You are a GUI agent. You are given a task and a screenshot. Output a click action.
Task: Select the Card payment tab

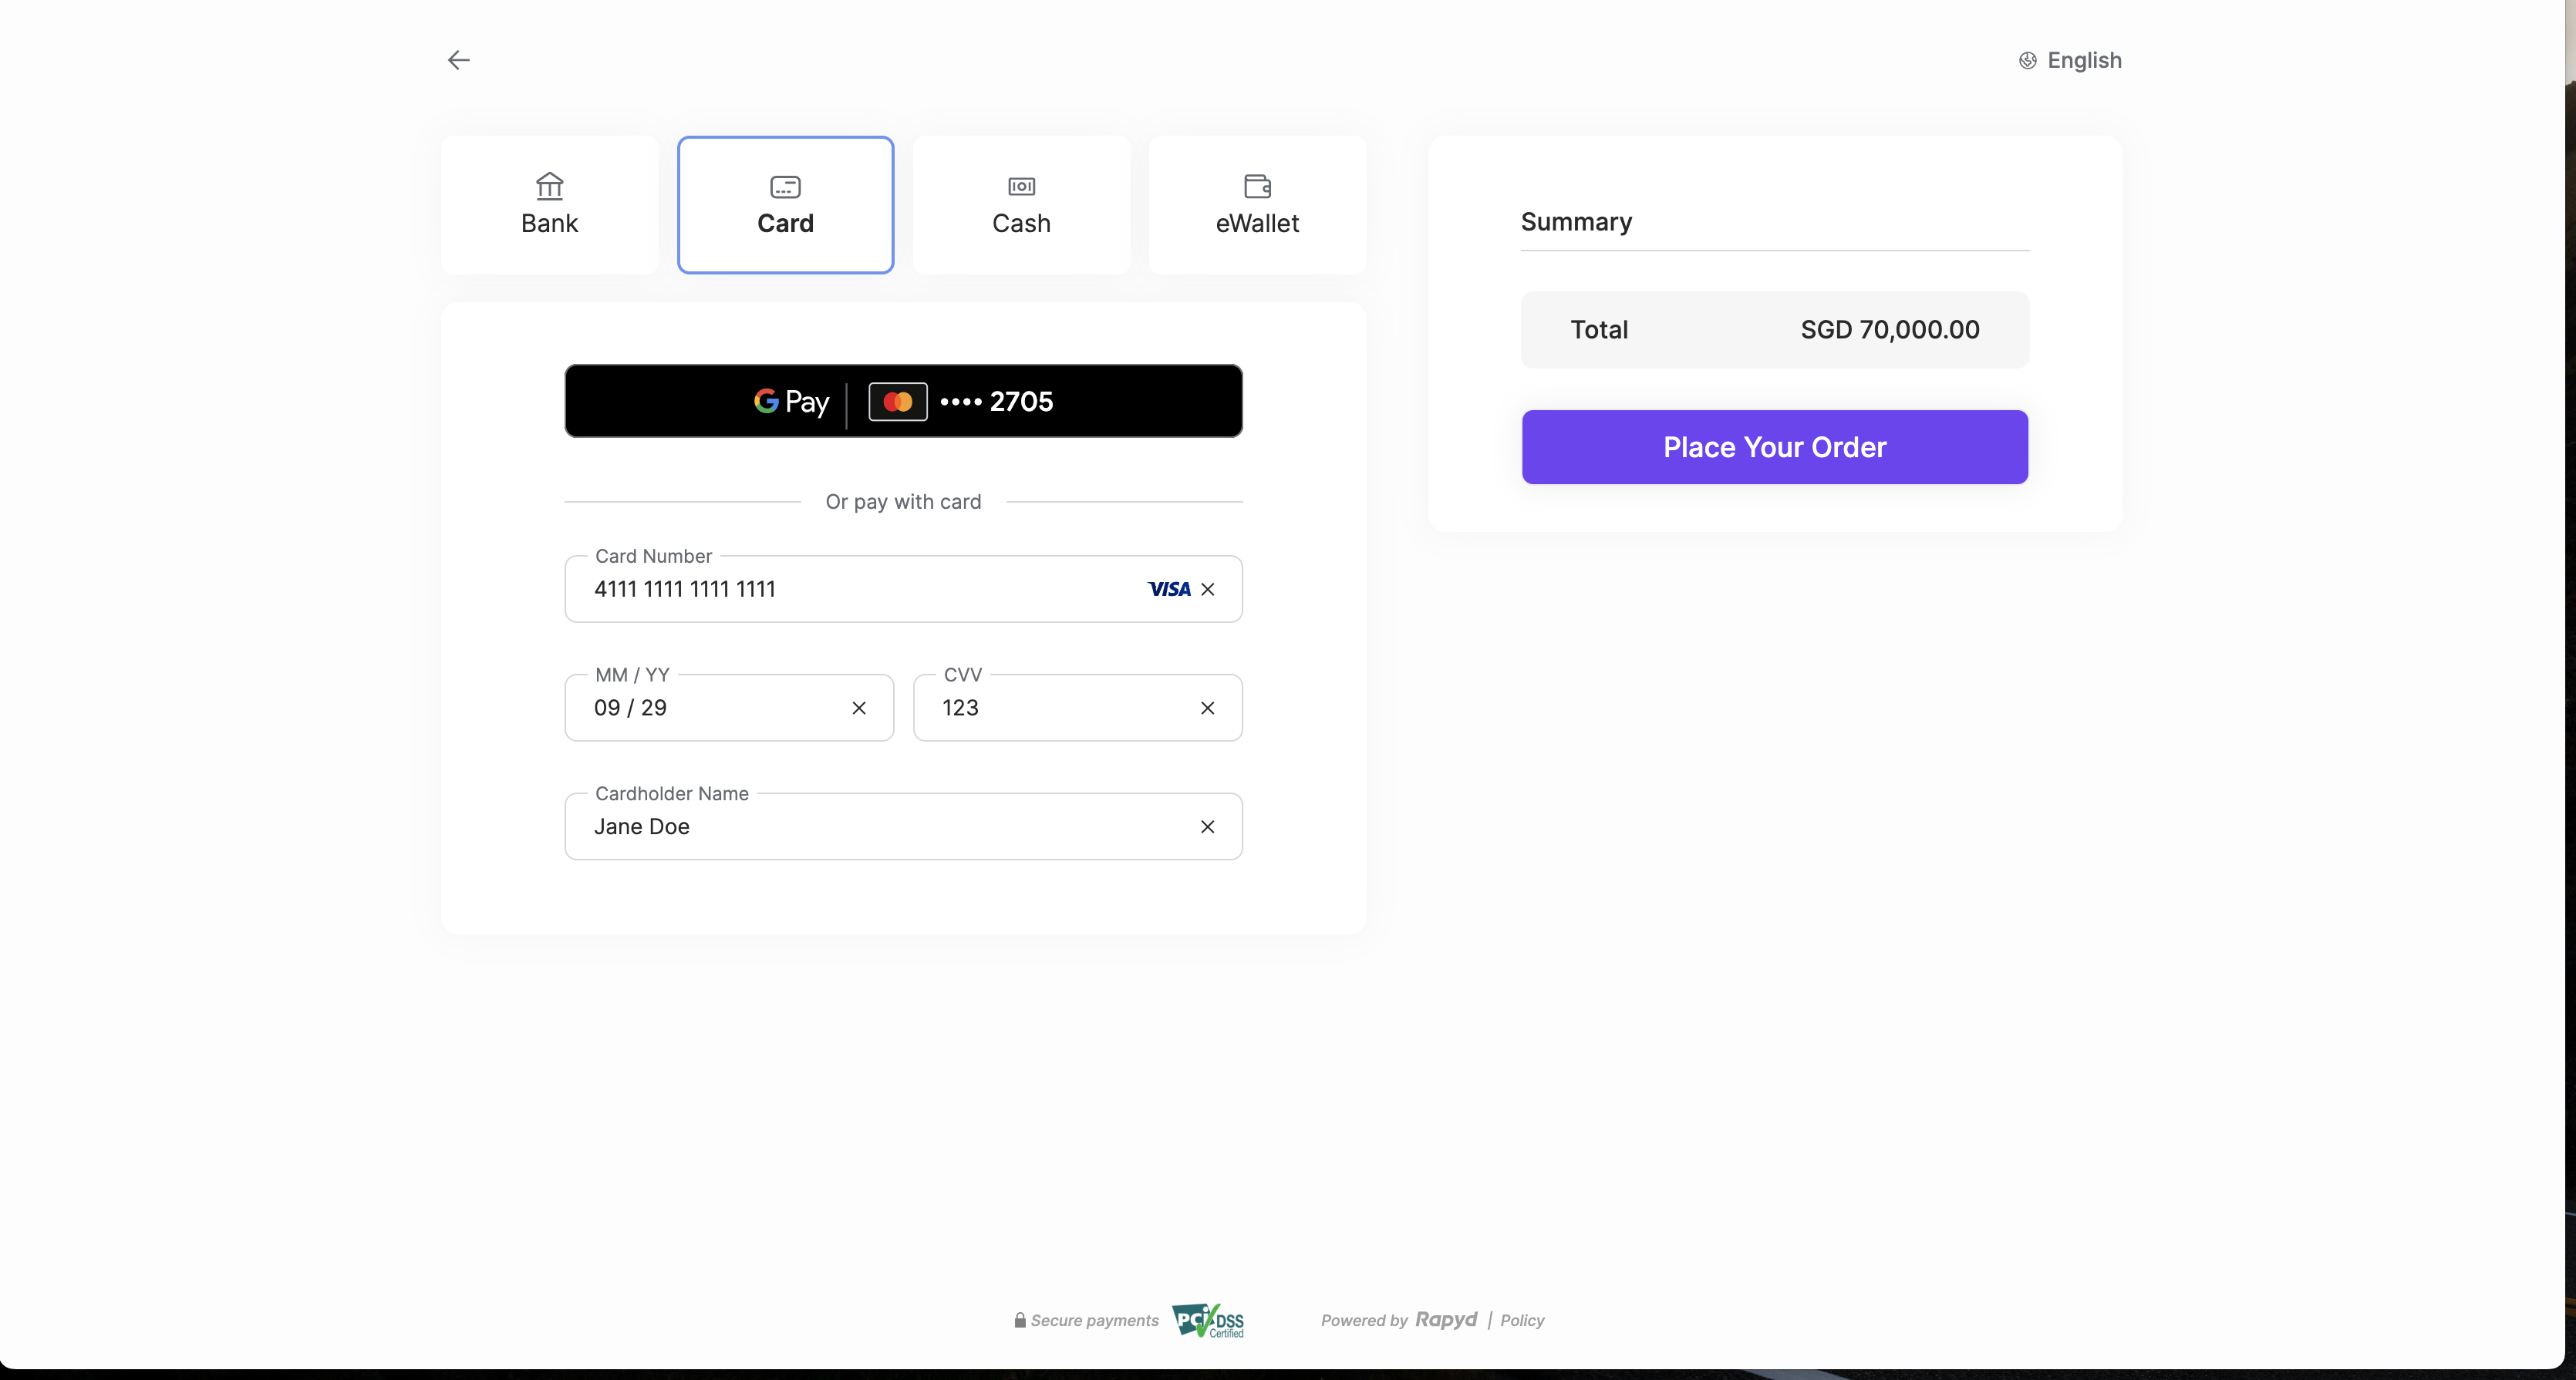pos(785,205)
